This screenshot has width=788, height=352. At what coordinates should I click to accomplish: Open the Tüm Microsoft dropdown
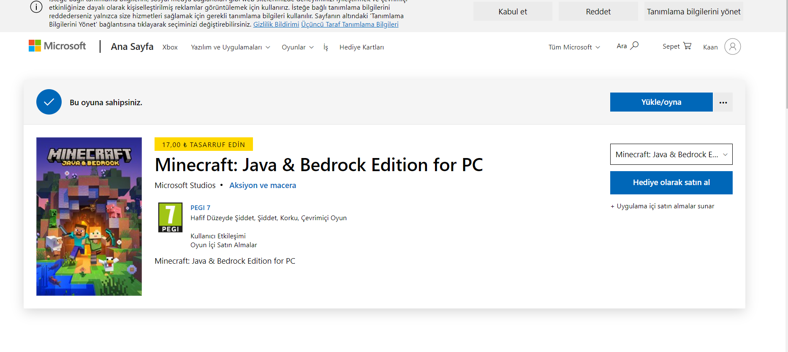tap(574, 47)
